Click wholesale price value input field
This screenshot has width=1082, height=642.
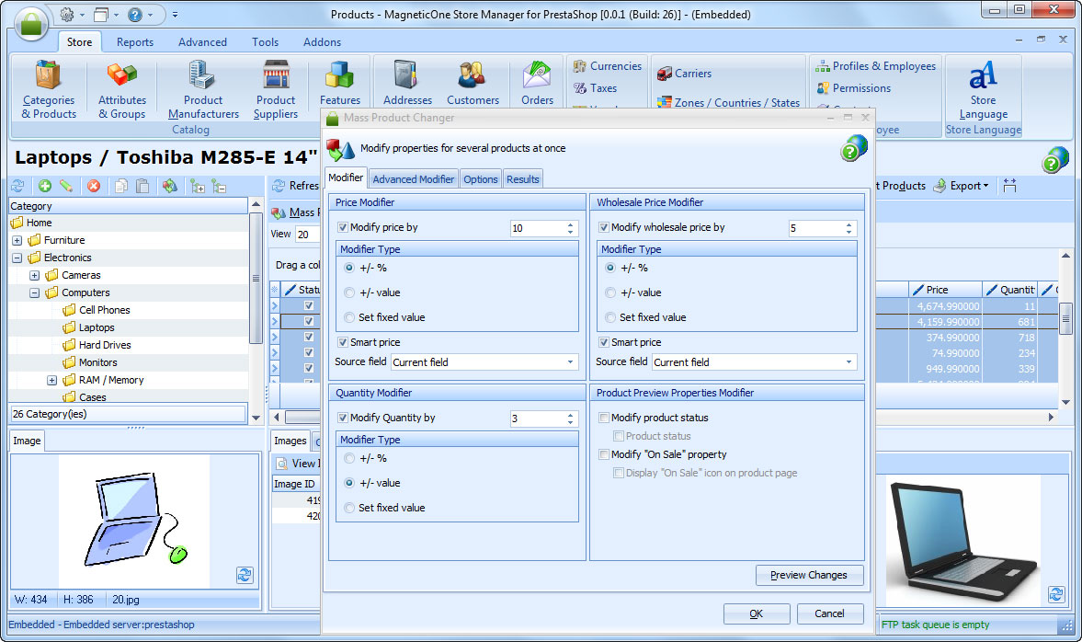(x=815, y=228)
